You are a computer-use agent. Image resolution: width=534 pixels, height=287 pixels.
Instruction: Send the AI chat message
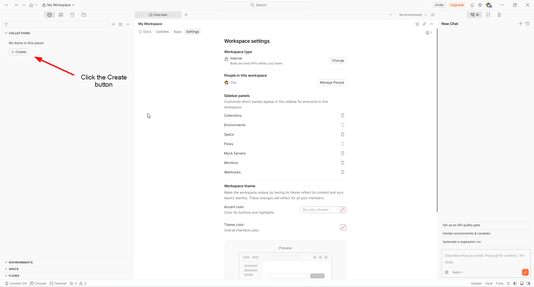click(525, 272)
